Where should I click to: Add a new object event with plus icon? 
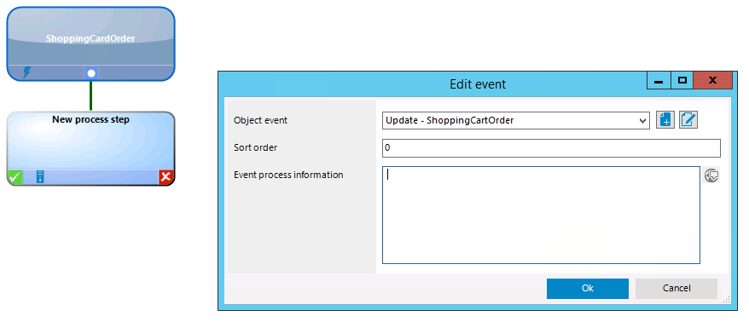pos(665,120)
